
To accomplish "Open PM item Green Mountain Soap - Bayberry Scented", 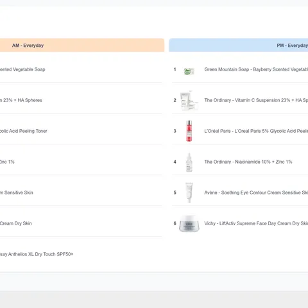I will click(256, 69).
